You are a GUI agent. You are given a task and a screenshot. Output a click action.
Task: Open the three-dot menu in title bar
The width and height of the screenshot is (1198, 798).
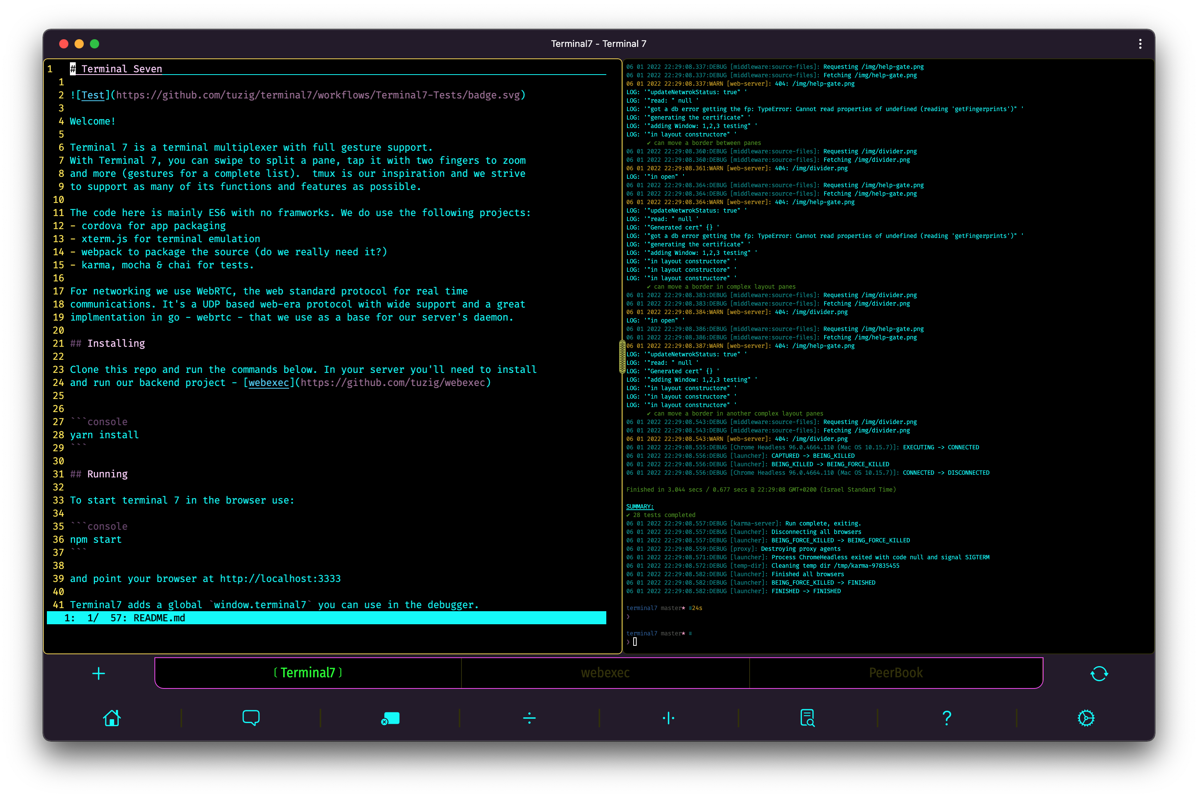tap(1140, 44)
